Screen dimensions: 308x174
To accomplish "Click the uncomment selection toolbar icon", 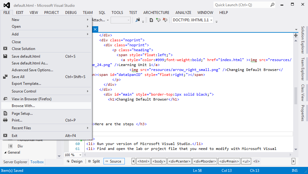I will point(165,20).
